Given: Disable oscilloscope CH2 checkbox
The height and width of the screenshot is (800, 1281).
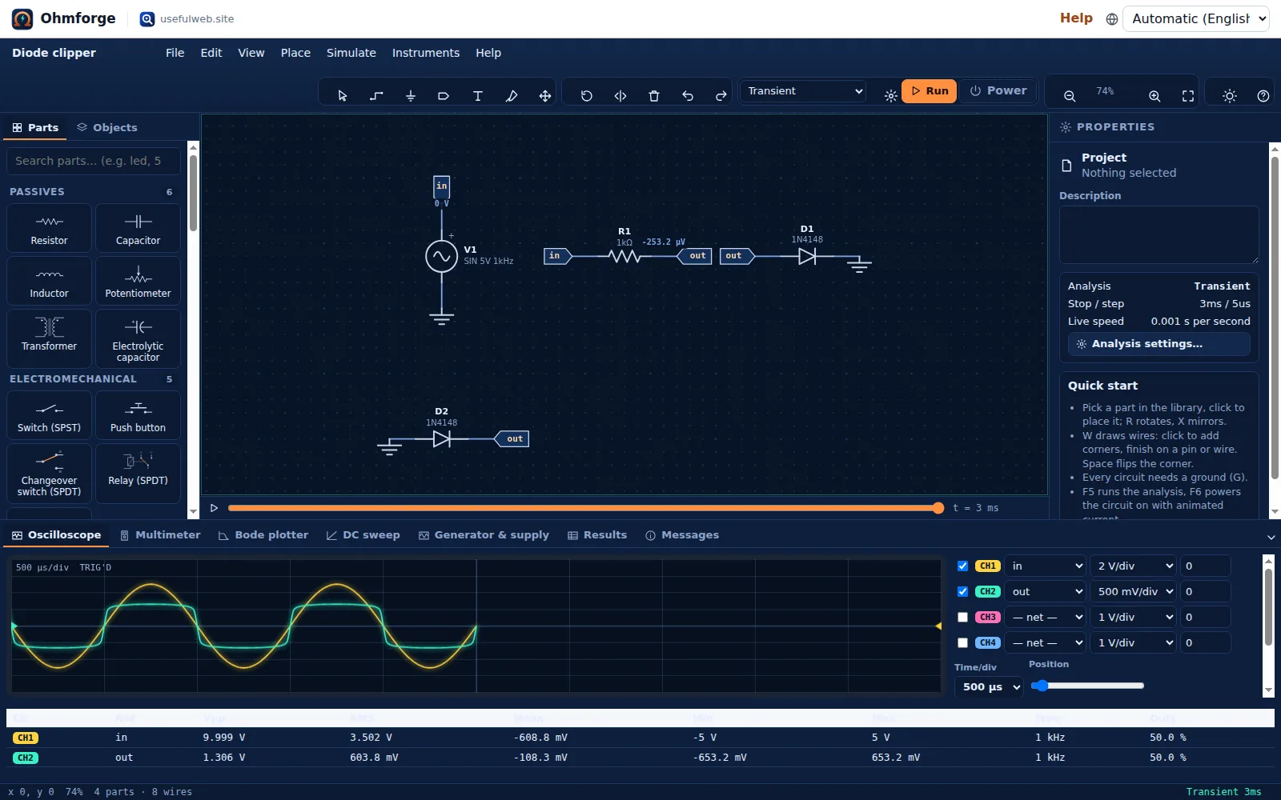Looking at the screenshot, I should pos(962,591).
